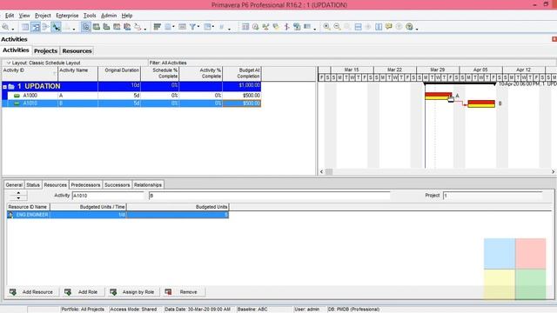
Task: Switch to Activity Network view icon
Action: (45, 27)
